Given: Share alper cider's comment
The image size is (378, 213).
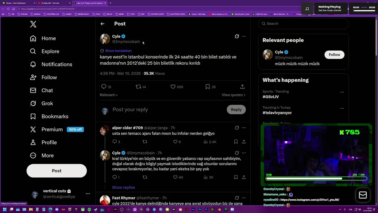Looking at the screenshot, I should coord(244,142).
